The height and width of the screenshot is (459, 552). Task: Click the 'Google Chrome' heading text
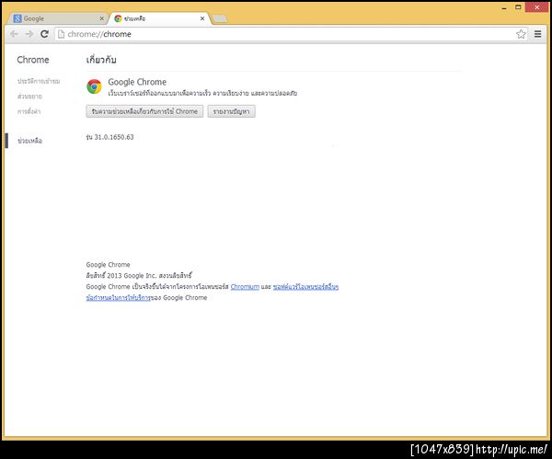pyautogui.click(x=137, y=82)
